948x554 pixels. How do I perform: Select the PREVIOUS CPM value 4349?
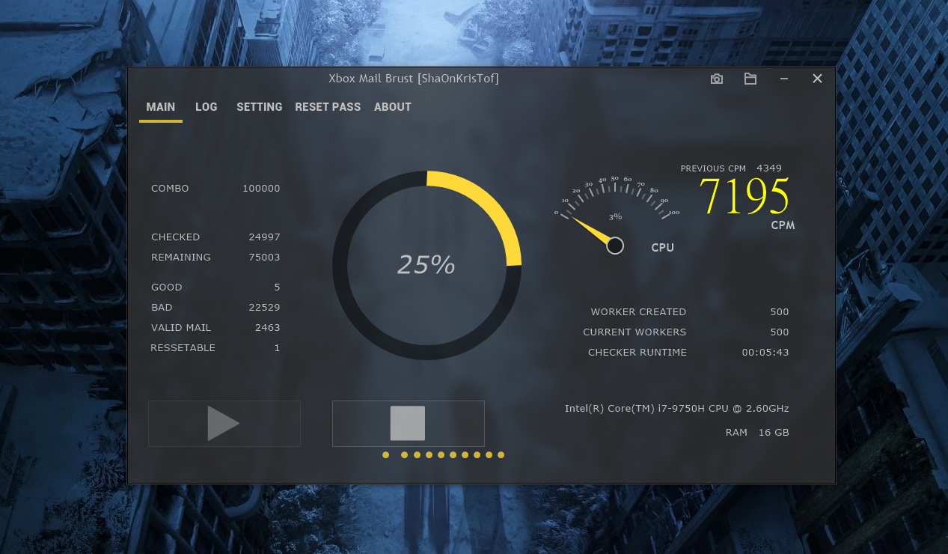tap(768, 168)
